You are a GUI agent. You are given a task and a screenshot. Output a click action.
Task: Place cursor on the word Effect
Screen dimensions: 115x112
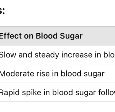[x=11, y=36]
